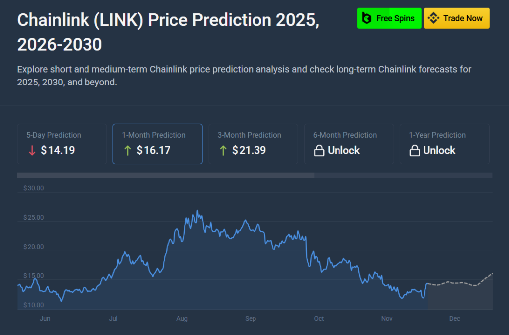Screen dimensions: 509x335
Task: Click the green Free Spins logo icon
Action: point(367,18)
